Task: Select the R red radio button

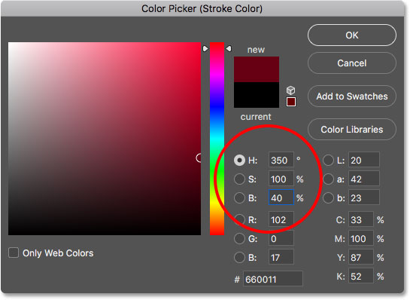Action: point(239,219)
